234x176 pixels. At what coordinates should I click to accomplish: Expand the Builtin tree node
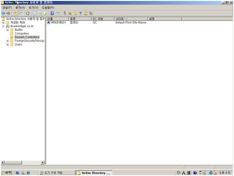[x=8, y=30]
